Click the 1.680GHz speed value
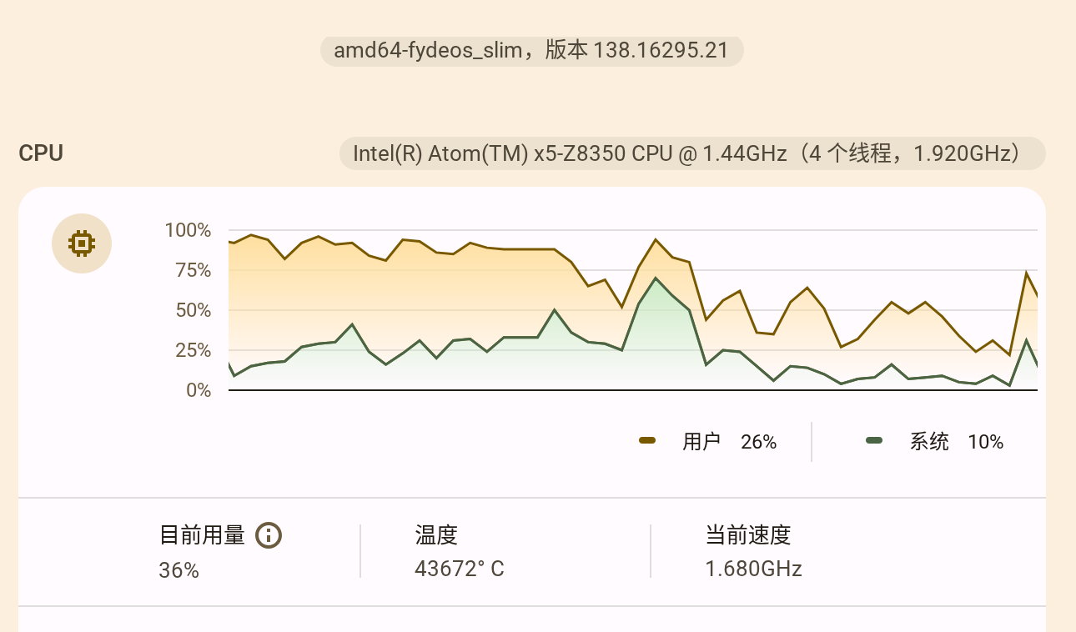The height and width of the screenshot is (632, 1076). coord(753,569)
